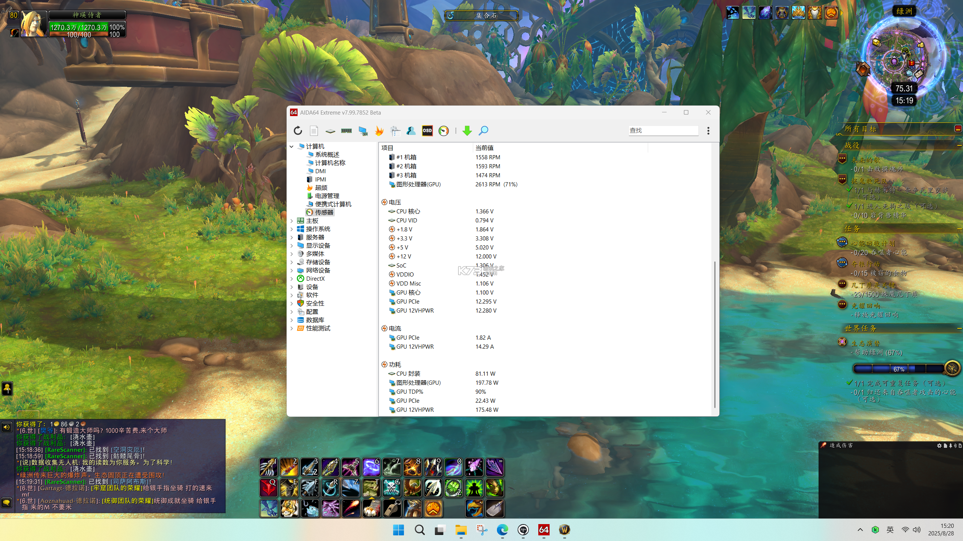Select 计算机名称 in the tree
Image resolution: width=963 pixels, height=541 pixels.
(330, 163)
